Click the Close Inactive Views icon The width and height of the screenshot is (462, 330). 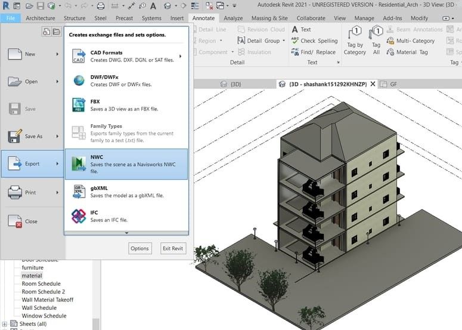click(209, 5)
